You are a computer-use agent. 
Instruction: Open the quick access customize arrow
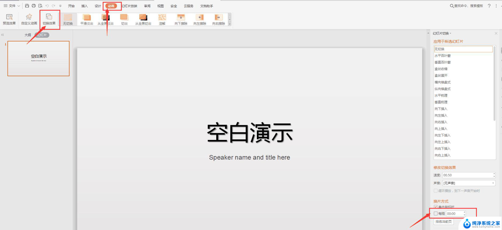60,6
